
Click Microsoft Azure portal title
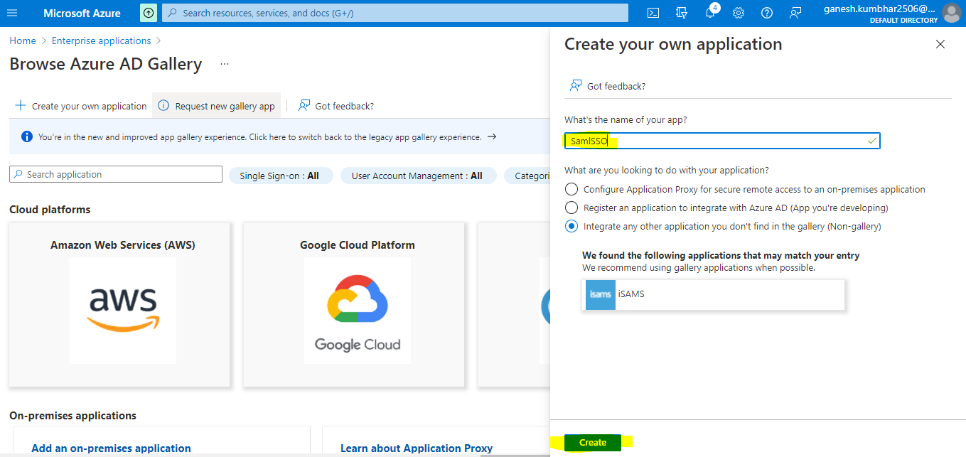click(82, 13)
